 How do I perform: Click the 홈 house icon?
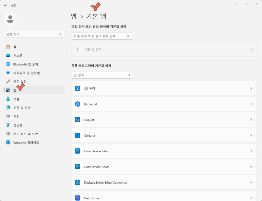pos(8,47)
